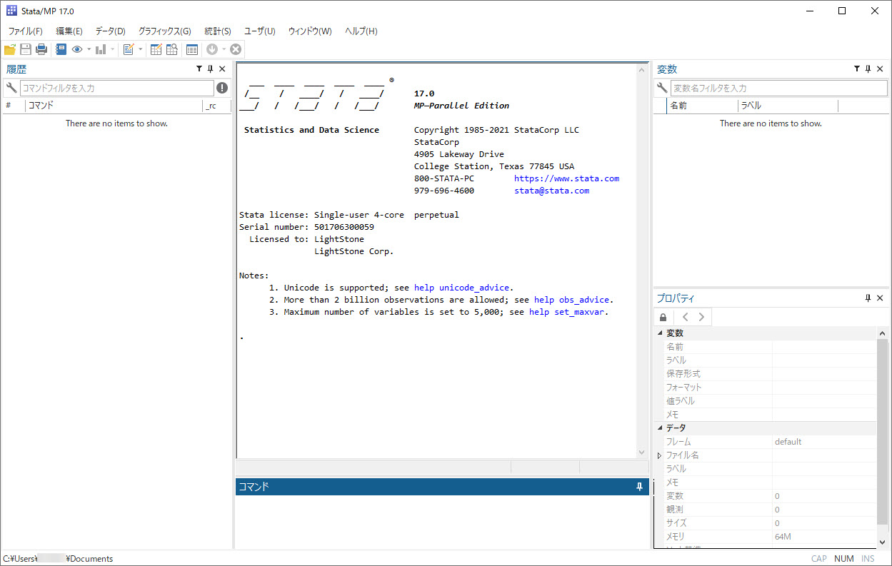The width and height of the screenshot is (892, 566).
Task: Toggle the Properties lock icon
Action: point(663,317)
